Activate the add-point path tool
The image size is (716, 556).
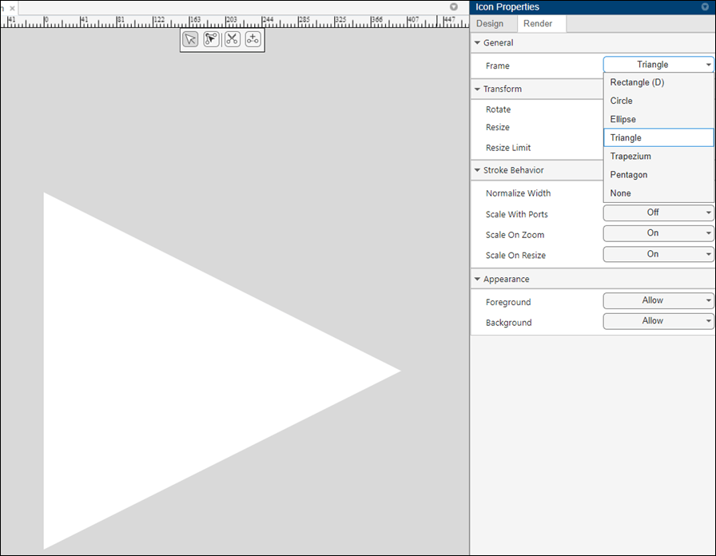pyautogui.click(x=253, y=39)
